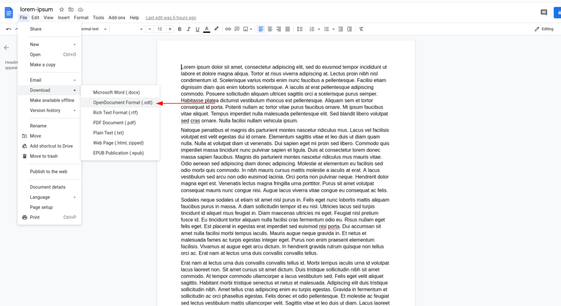Open the text color picker
Screen dimensions: 561x306
pyautogui.click(x=207, y=29)
